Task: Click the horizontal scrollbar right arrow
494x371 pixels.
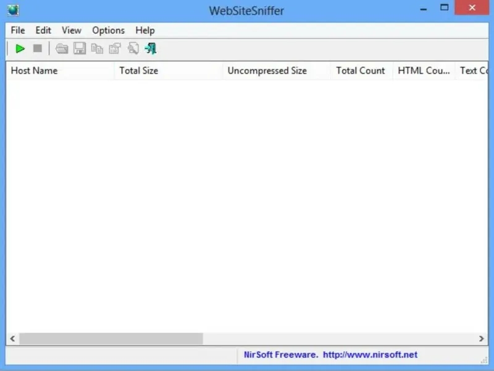Action: pyautogui.click(x=482, y=338)
